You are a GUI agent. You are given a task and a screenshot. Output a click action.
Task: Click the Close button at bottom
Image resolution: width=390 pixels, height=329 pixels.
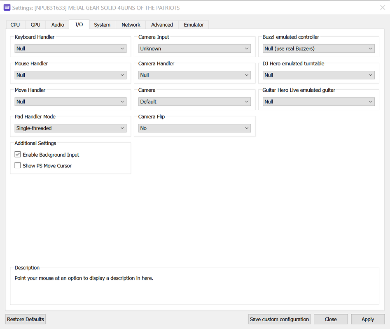pyautogui.click(x=331, y=319)
